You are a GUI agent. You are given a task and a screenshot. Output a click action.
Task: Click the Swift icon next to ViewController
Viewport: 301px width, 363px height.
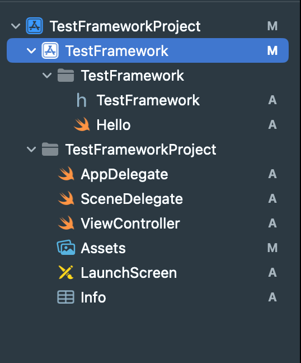click(66, 223)
